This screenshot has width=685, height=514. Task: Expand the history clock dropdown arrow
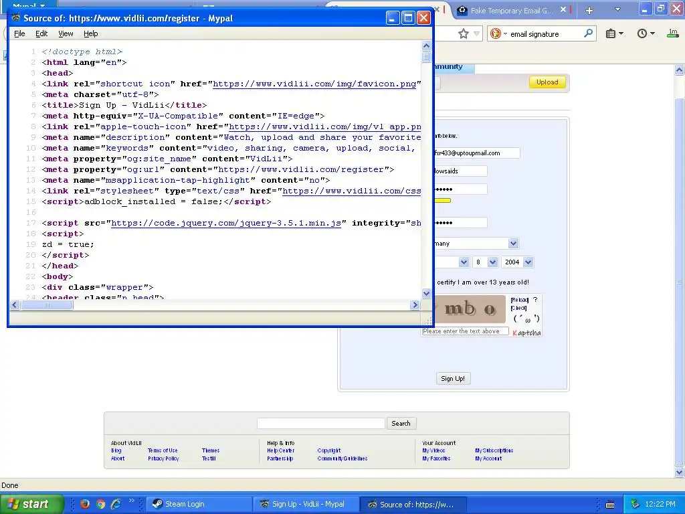[x=652, y=33]
